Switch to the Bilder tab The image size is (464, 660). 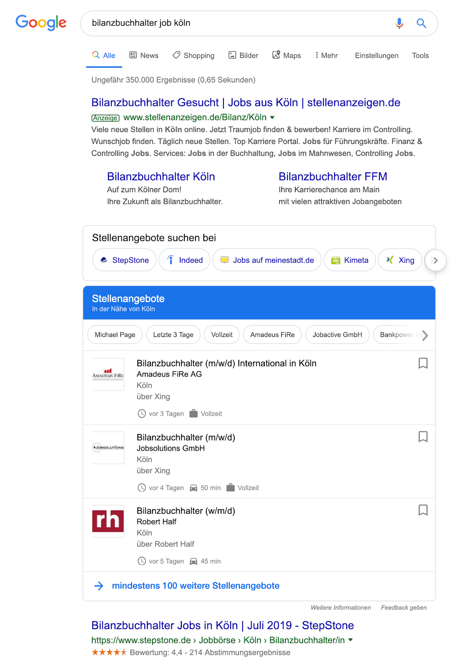click(x=243, y=55)
